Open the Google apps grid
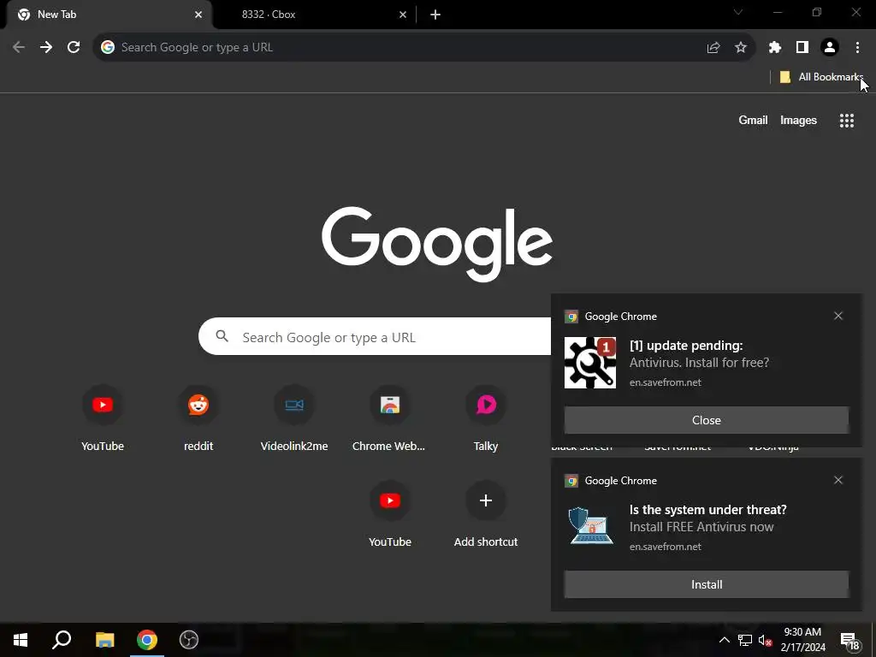Screen dimensions: 876x657 [x=847, y=120]
